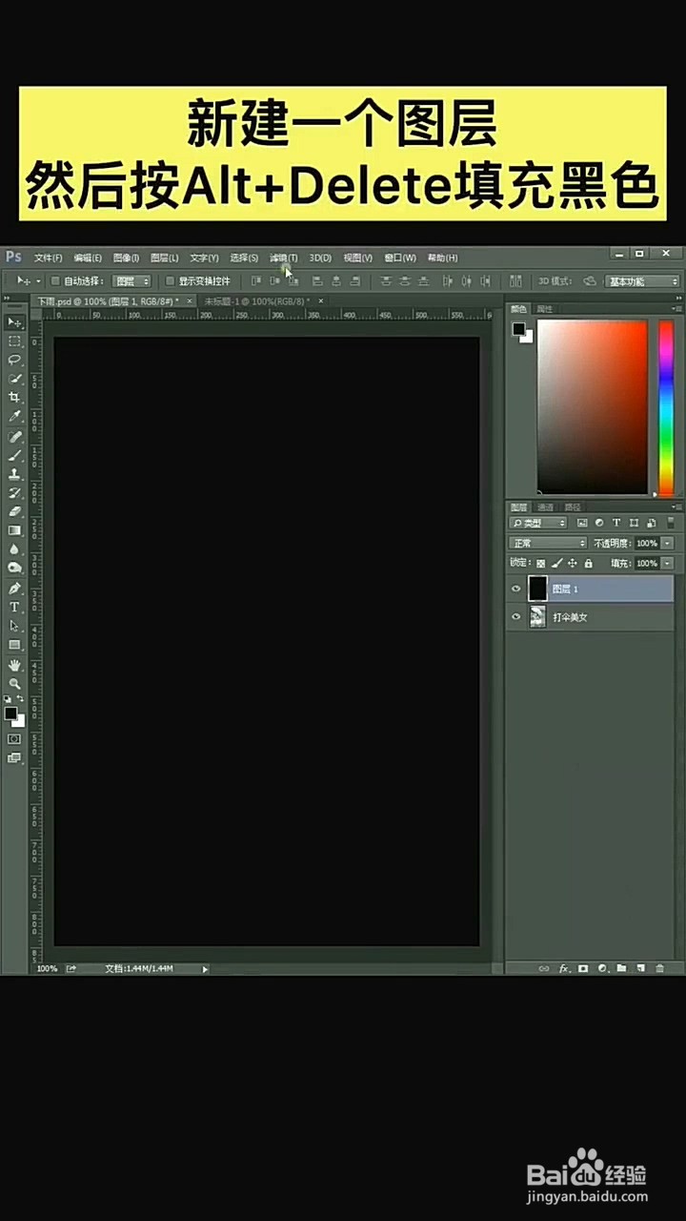Select the Dodge tool
Viewport: 686px width, 1221px height.
(x=14, y=568)
